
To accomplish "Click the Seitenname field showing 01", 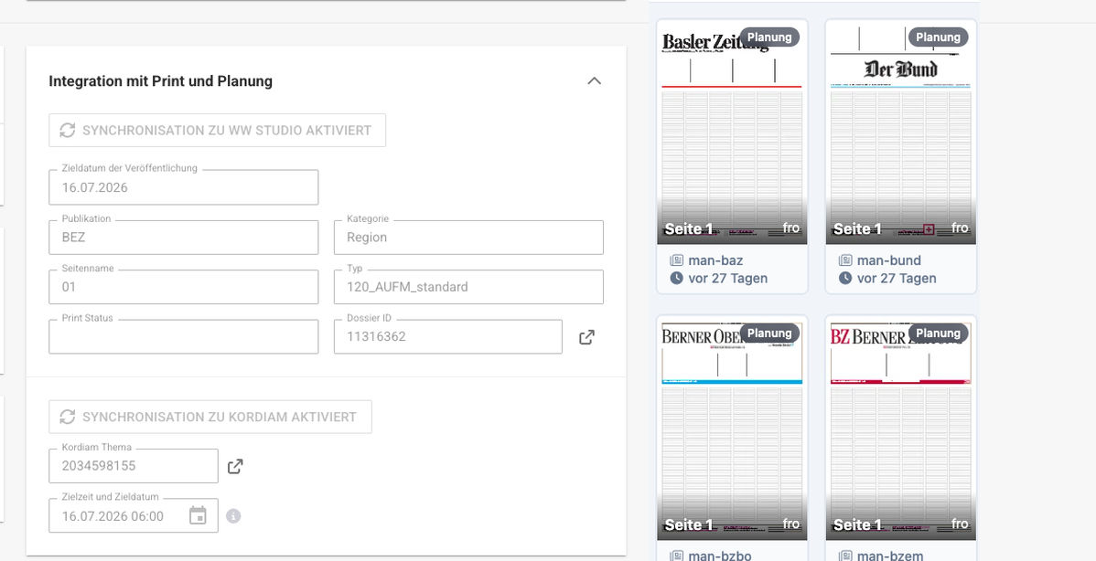I will pos(184,287).
